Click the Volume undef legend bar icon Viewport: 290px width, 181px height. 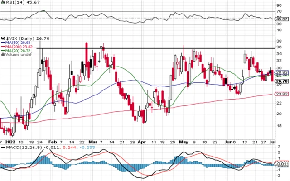click(x=3, y=55)
